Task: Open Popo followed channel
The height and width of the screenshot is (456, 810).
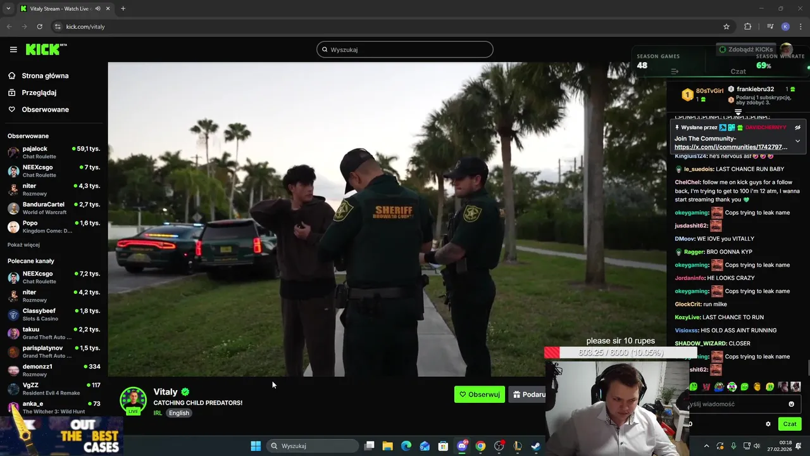Action: pyautogui.click(x=54, y=227)
